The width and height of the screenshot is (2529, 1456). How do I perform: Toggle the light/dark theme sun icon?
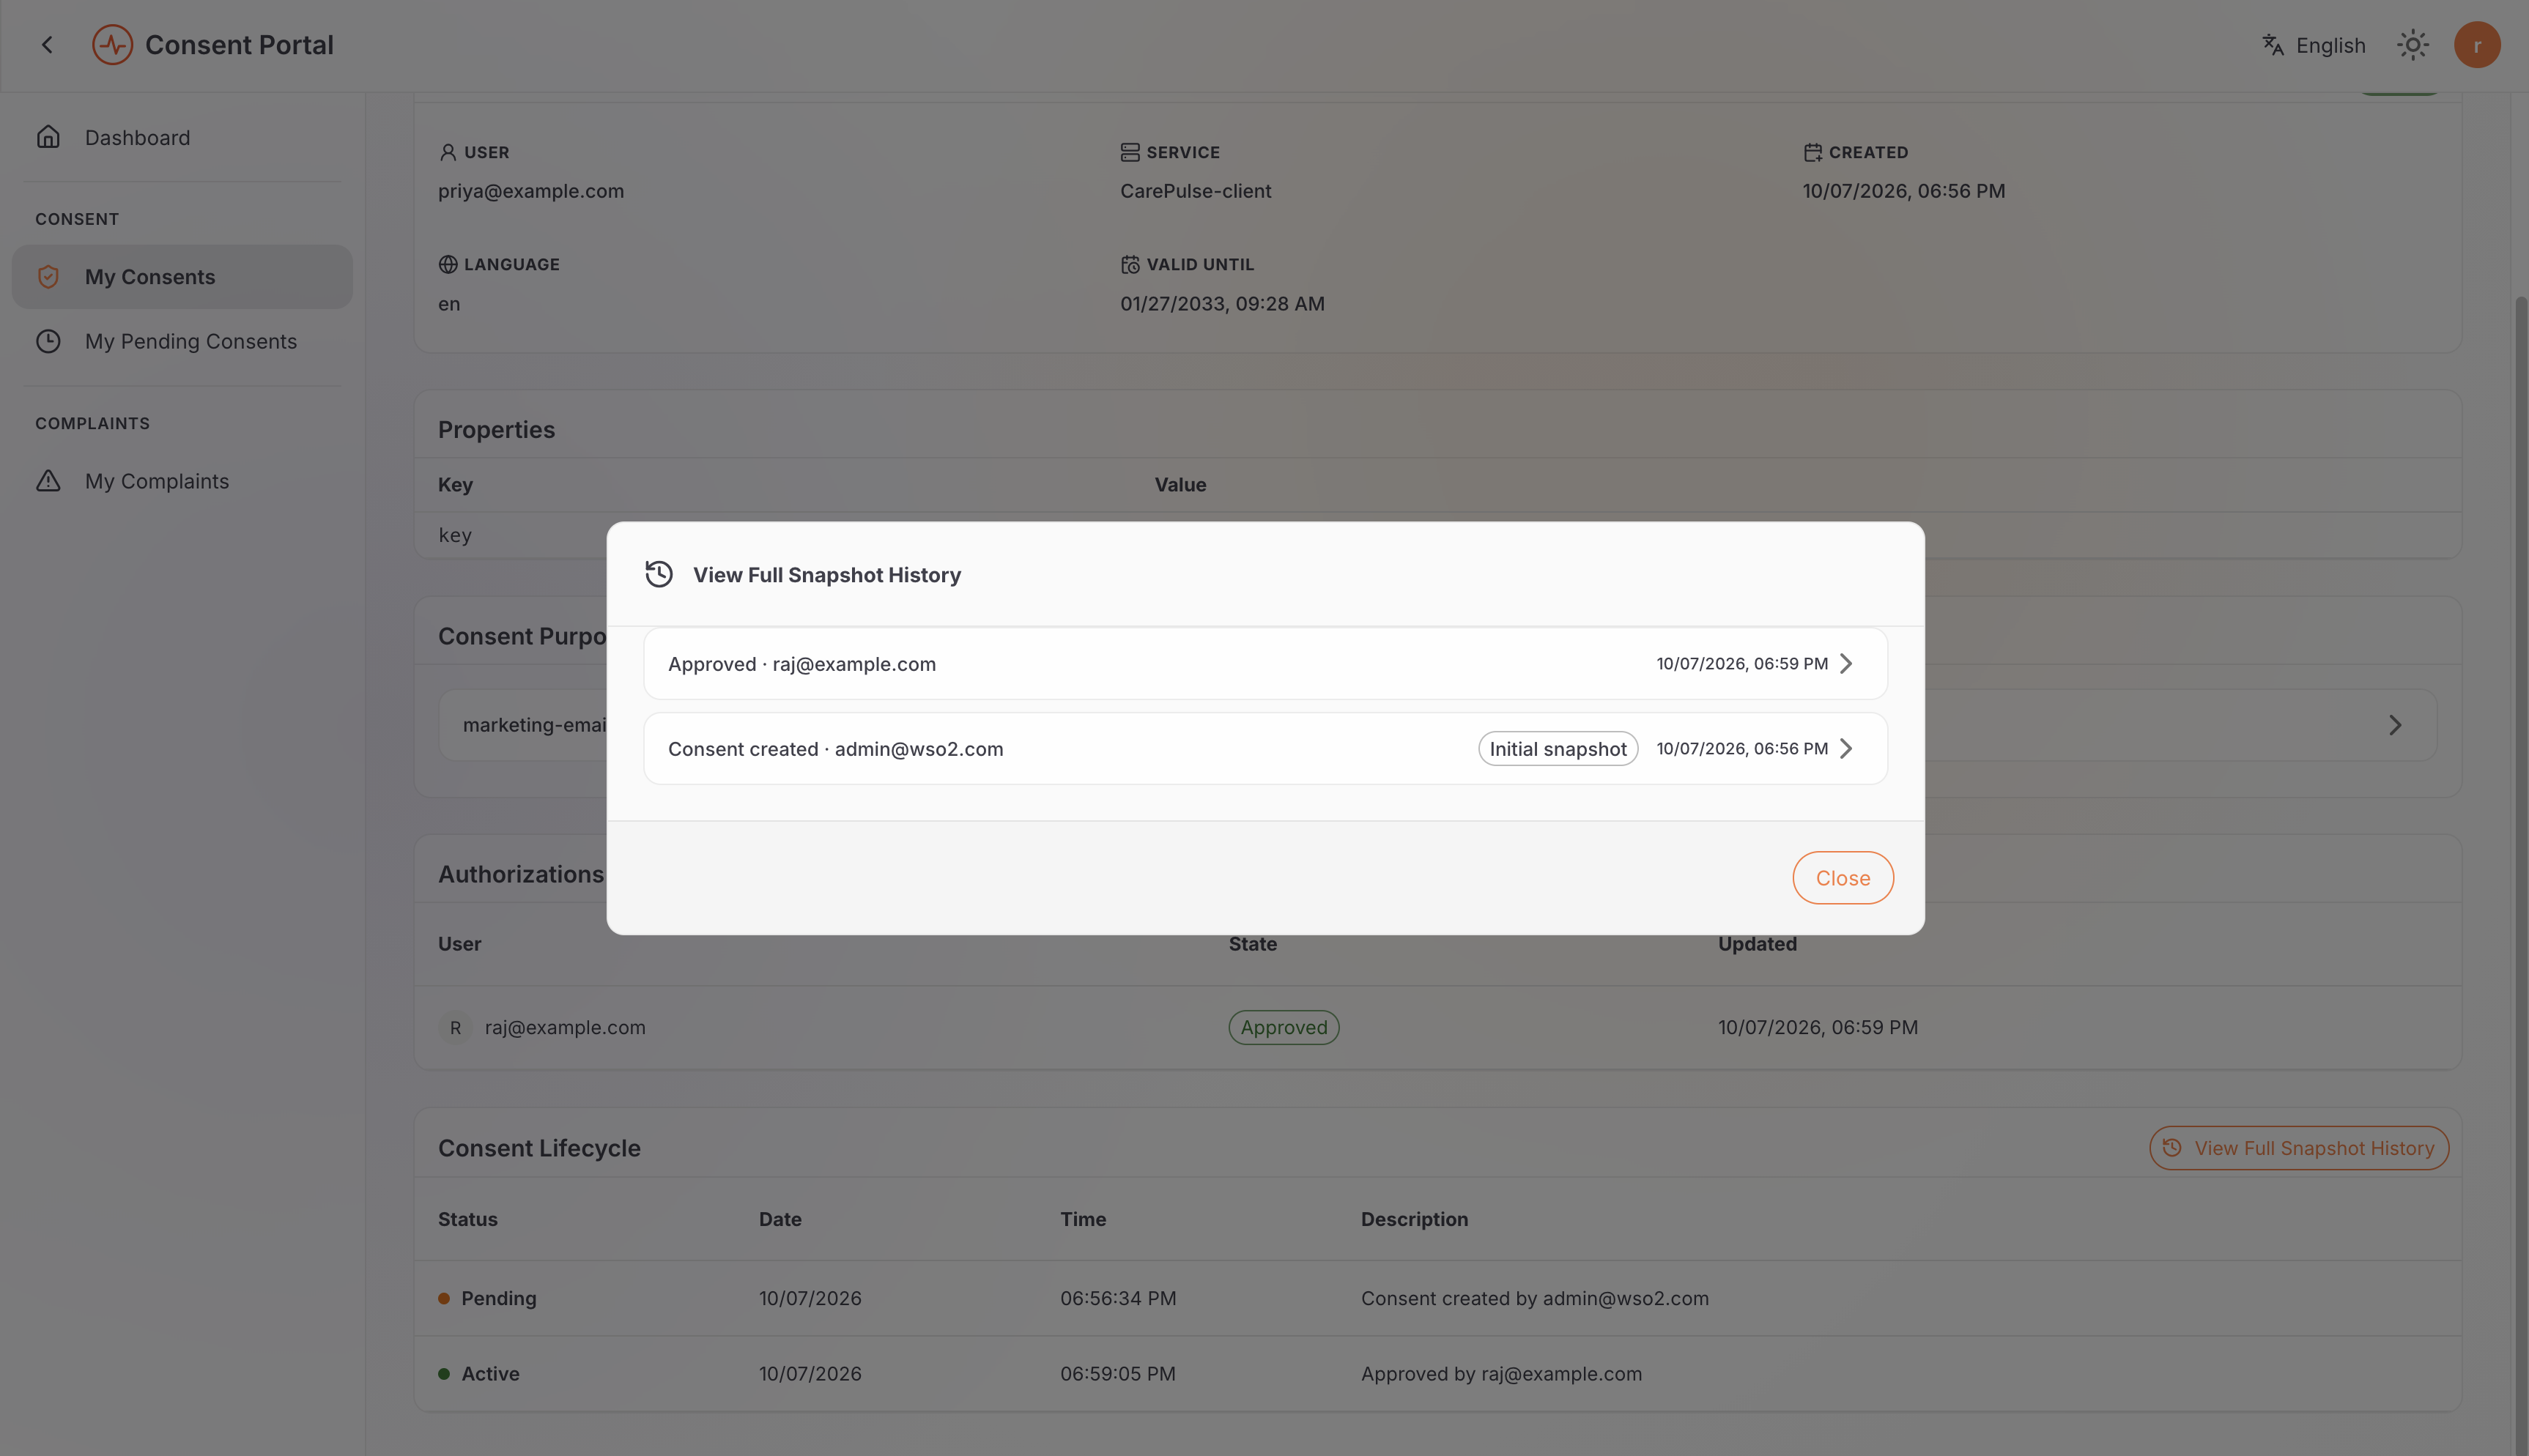(2412, 45)
